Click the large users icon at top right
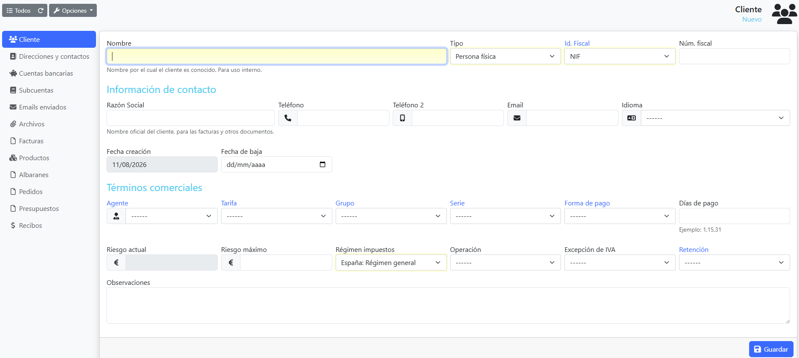Viewport: 799px width, 358px height. coord(784,14)
